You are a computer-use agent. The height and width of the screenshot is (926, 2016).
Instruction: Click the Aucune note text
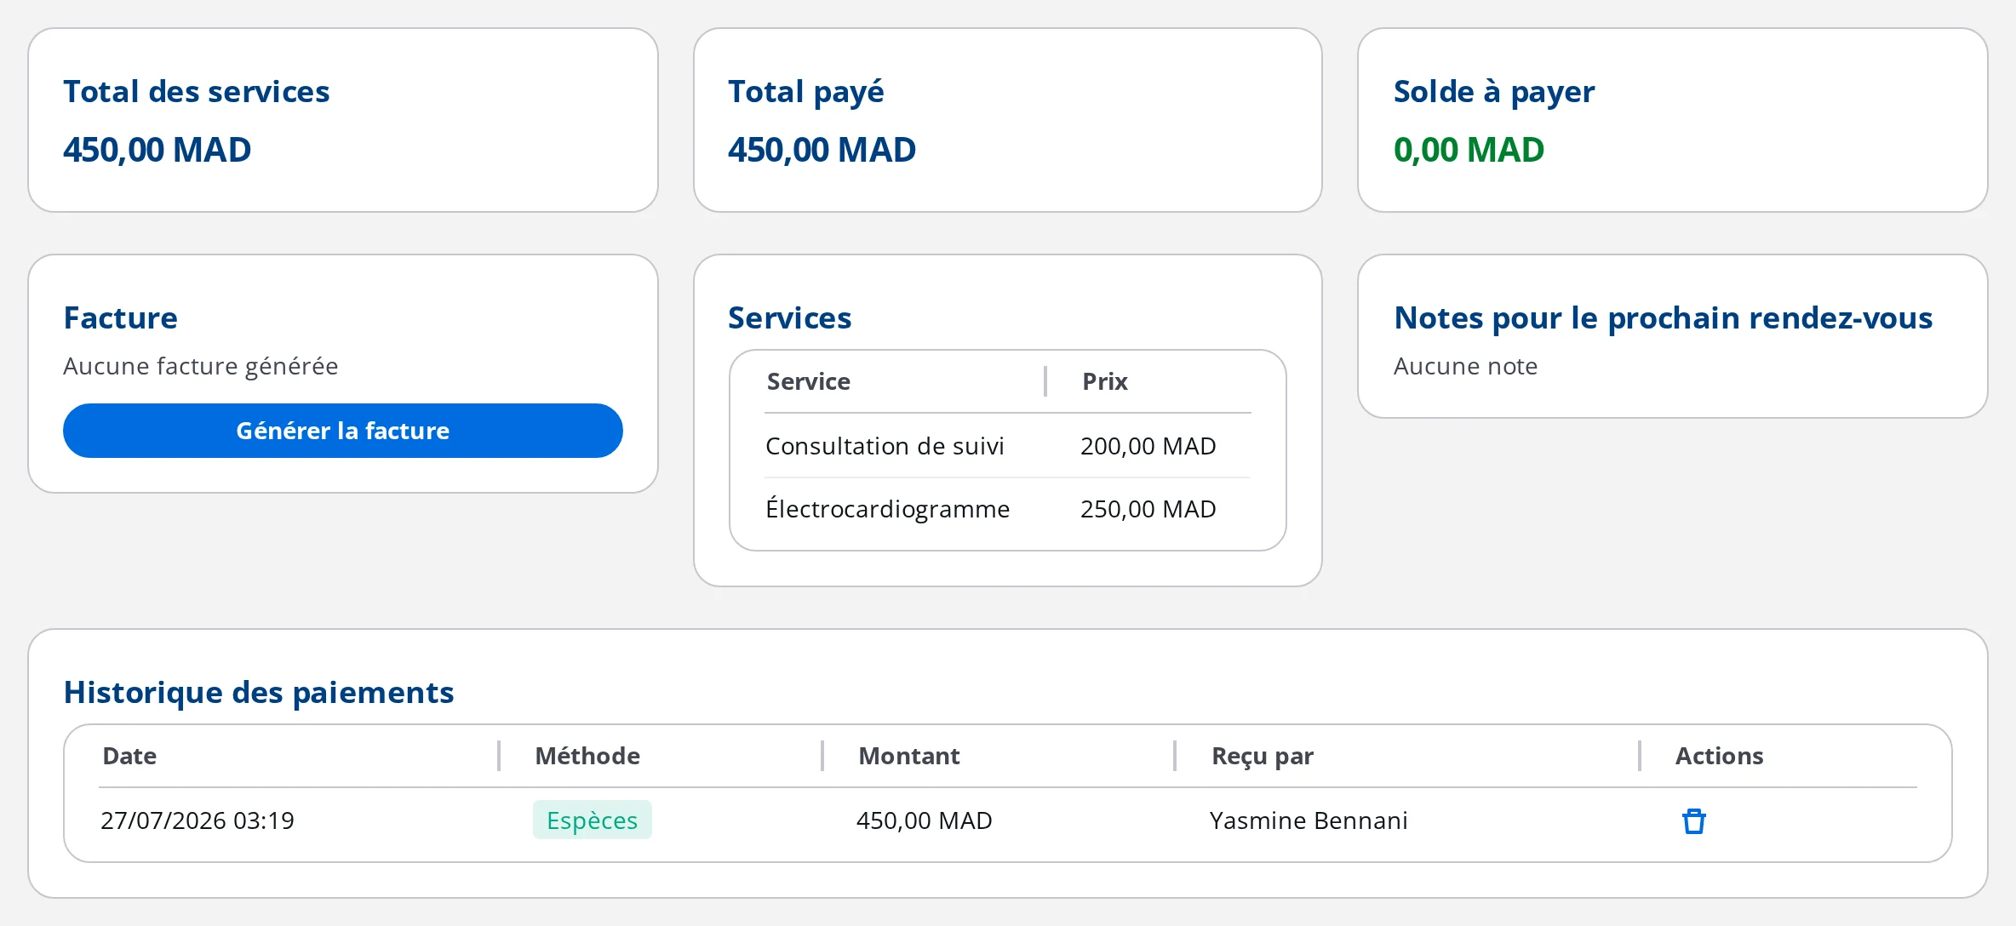(1465, 366)
